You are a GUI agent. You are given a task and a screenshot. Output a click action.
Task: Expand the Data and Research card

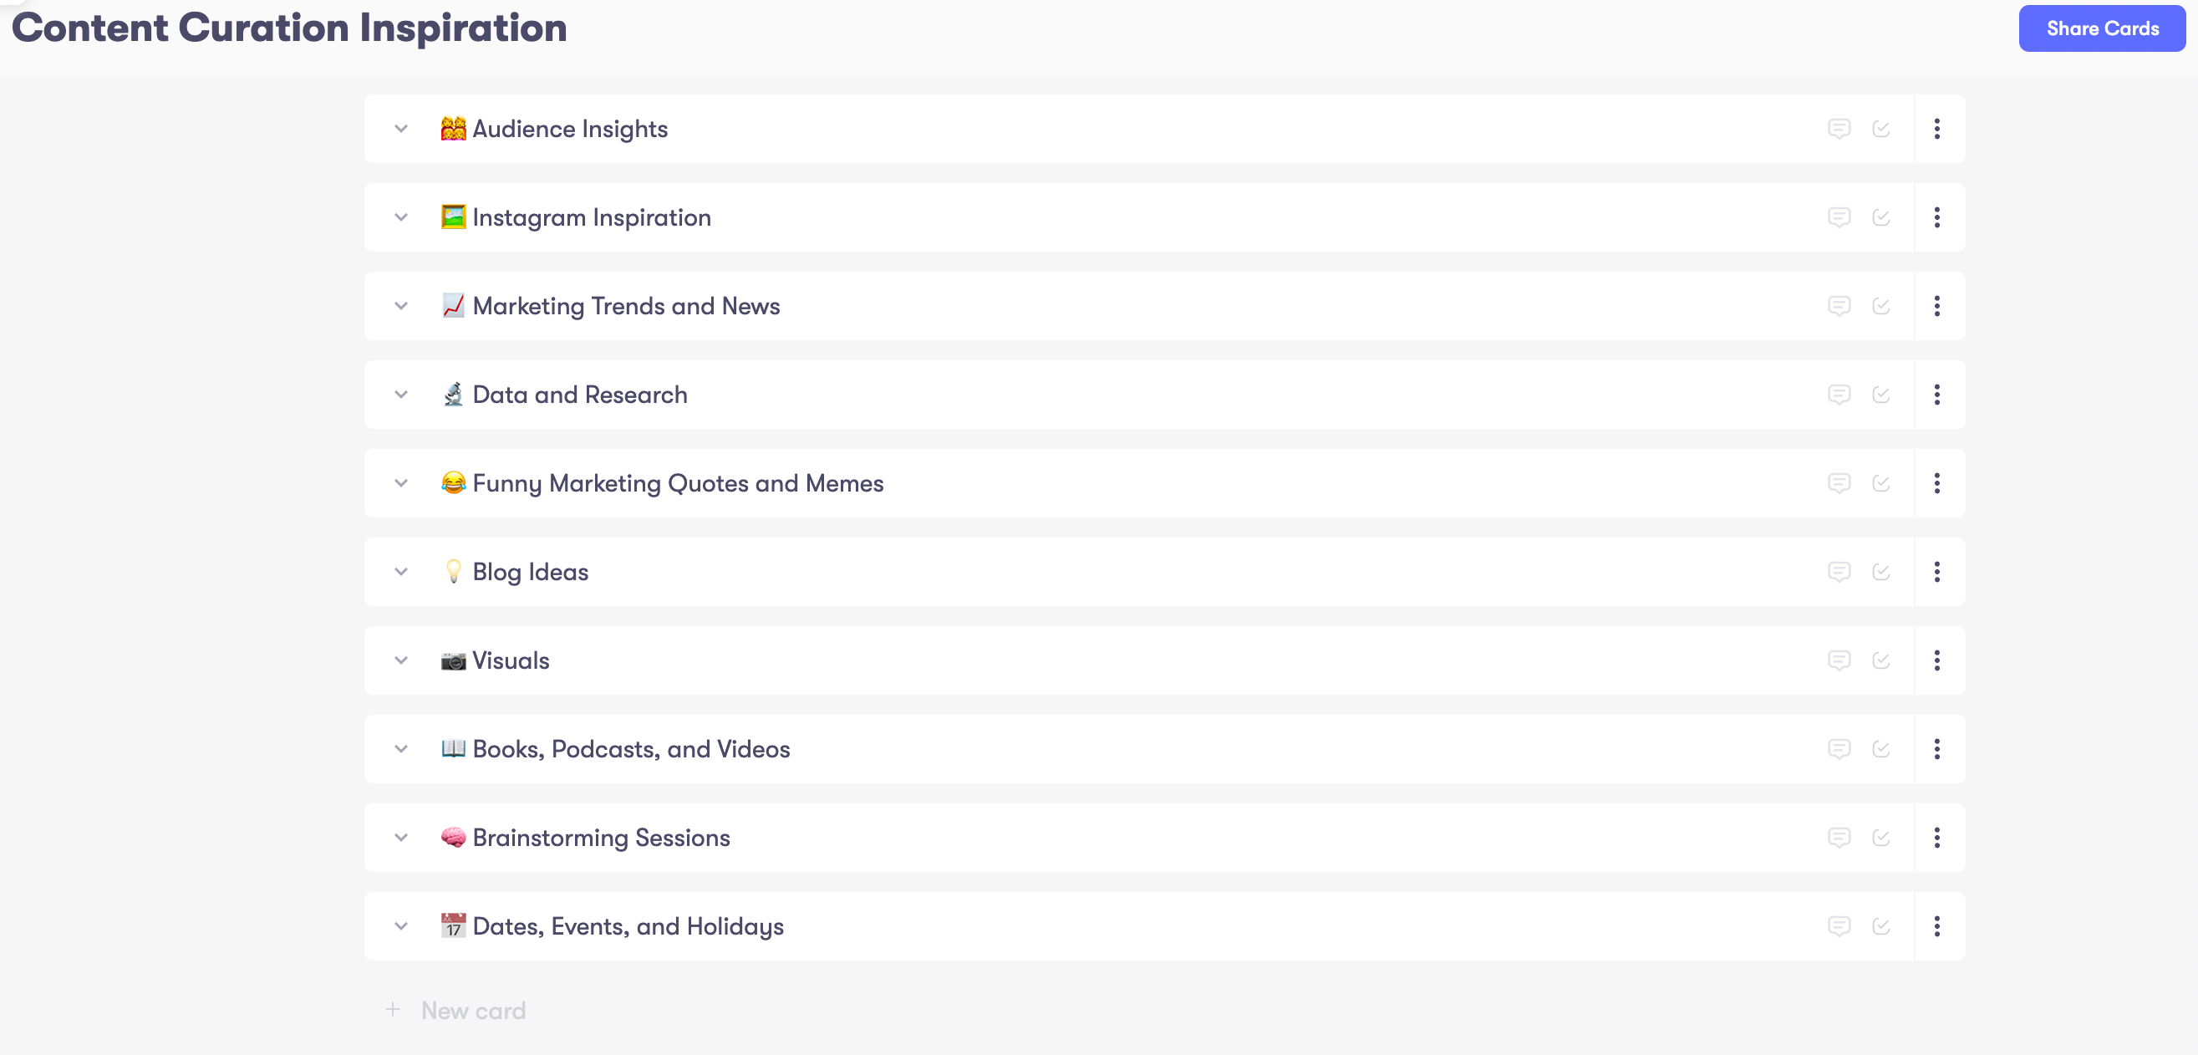click(x=401, y=395)
